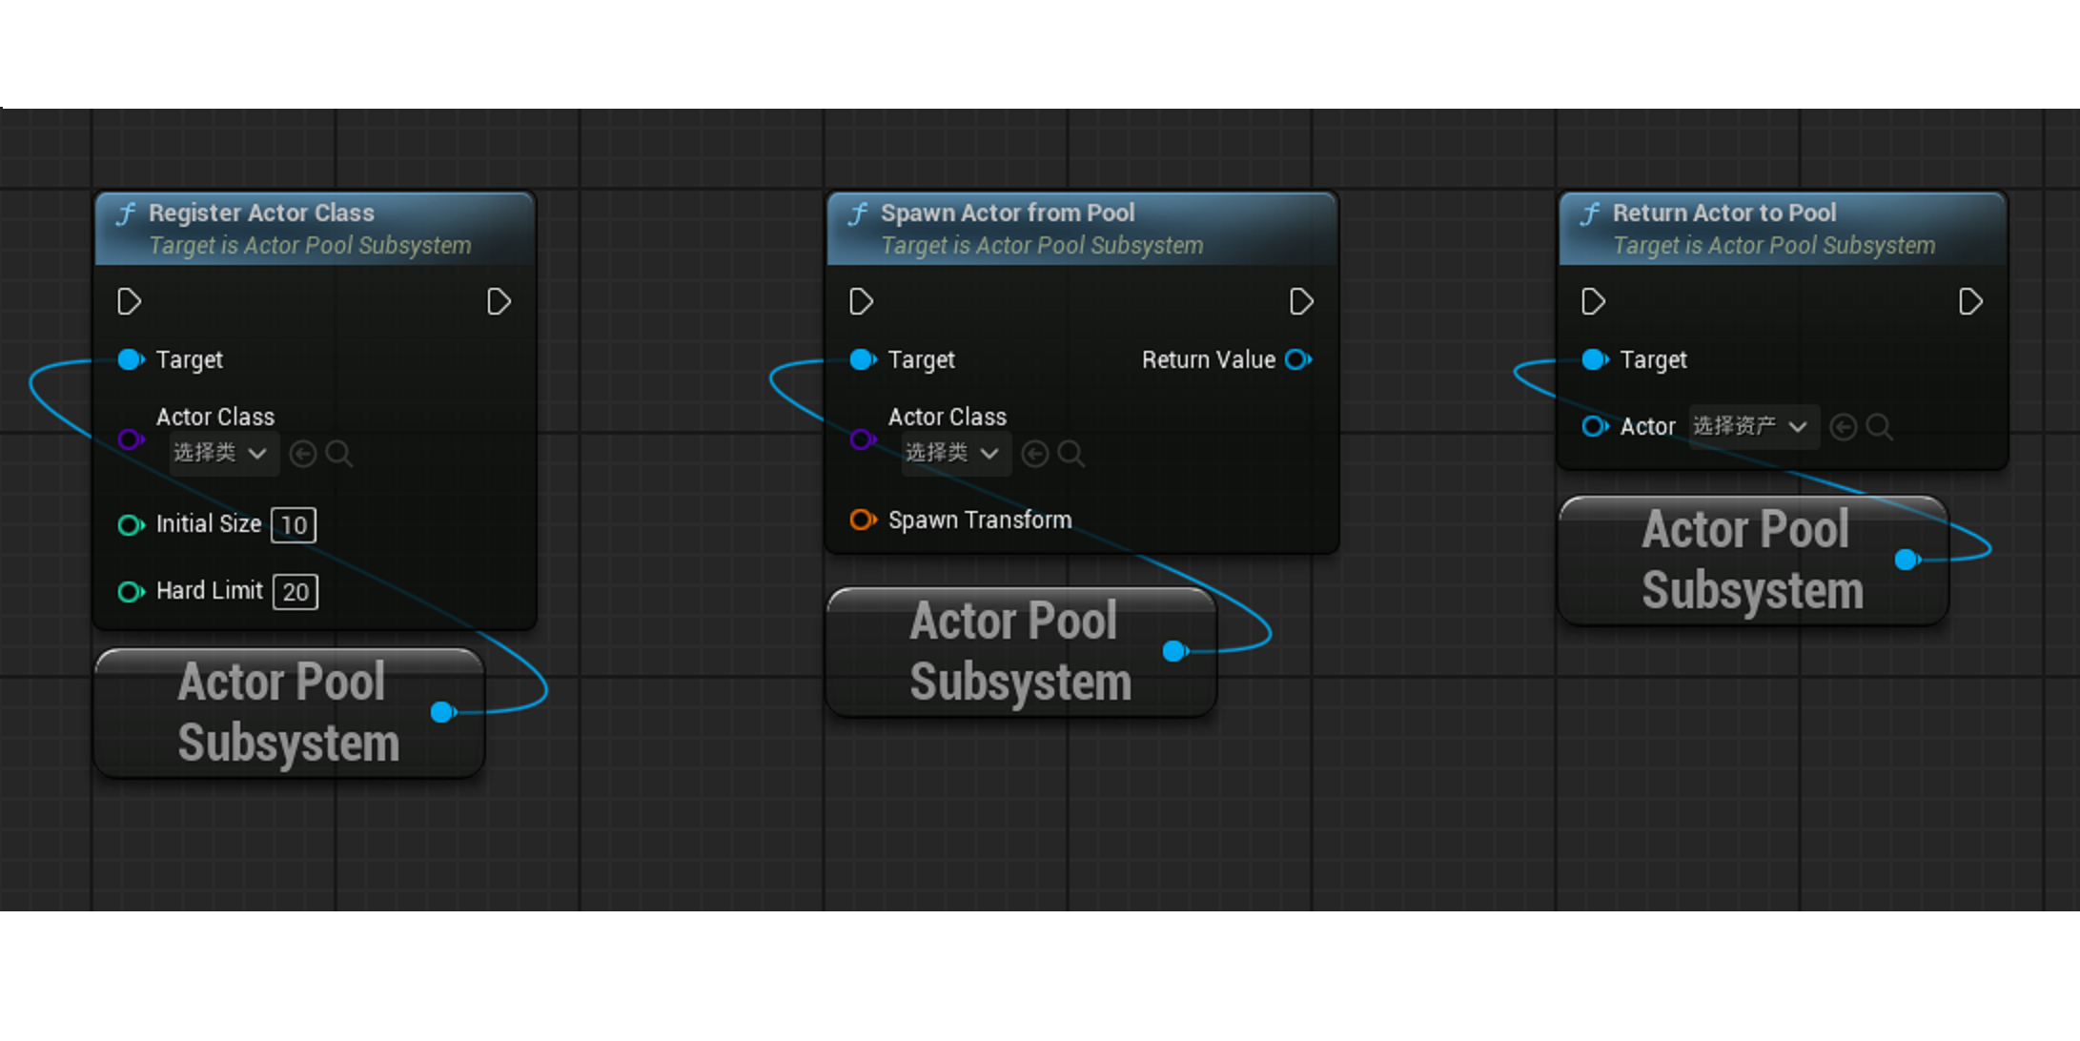Click output pin of subsystem node below Spawn Actor from Pool
The width and height of the screenshot is (2080, 1041).
(x=1174, y=651)
